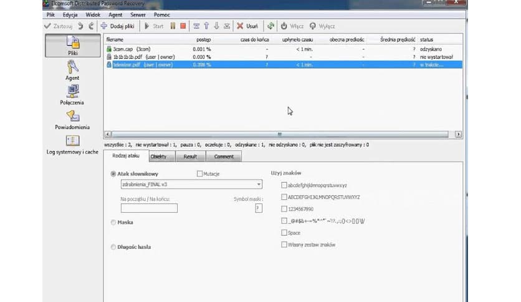Check the Własny zestaw znaków checkbox
Screen dimensions: 521x302
(284, 245)
